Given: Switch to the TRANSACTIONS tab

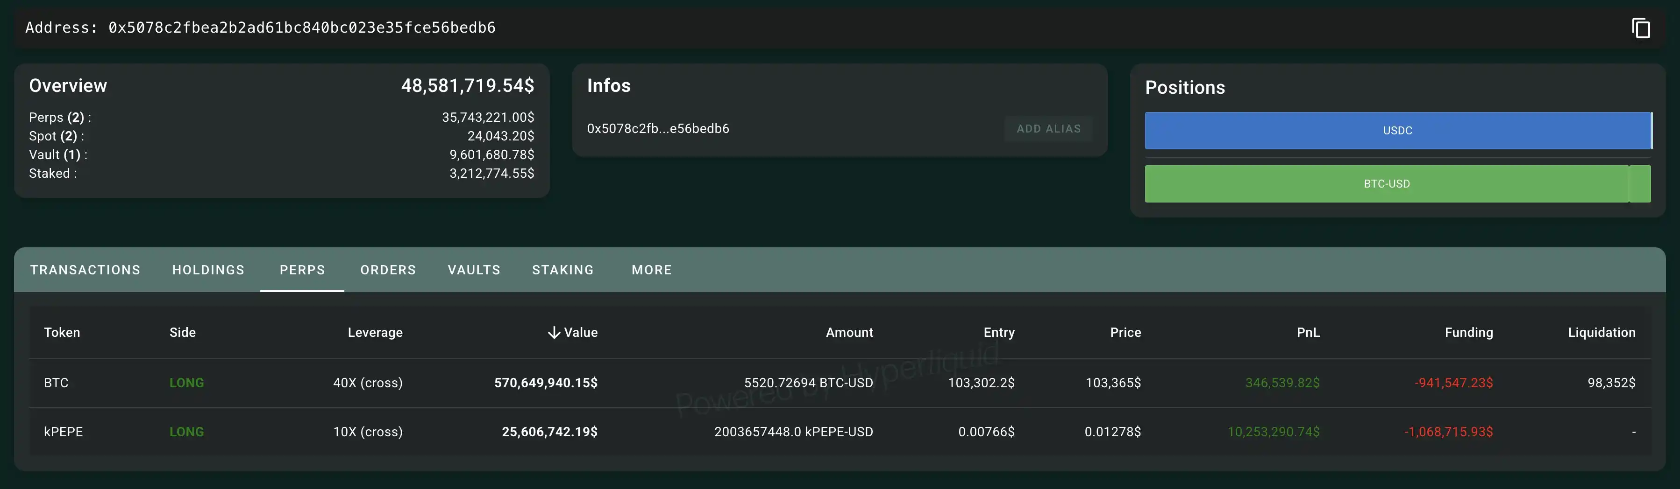Looking at the screenshot, I should [x=85, y=270].
